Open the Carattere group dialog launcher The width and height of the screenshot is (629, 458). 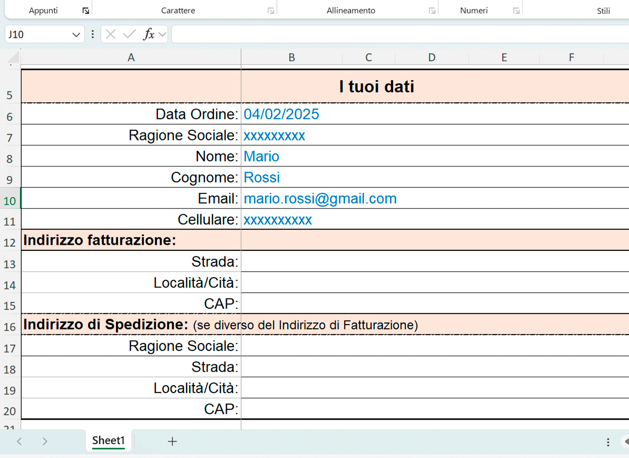click(271, 11)
